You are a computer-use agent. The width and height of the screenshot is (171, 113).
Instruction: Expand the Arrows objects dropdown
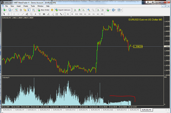point(63,14)
